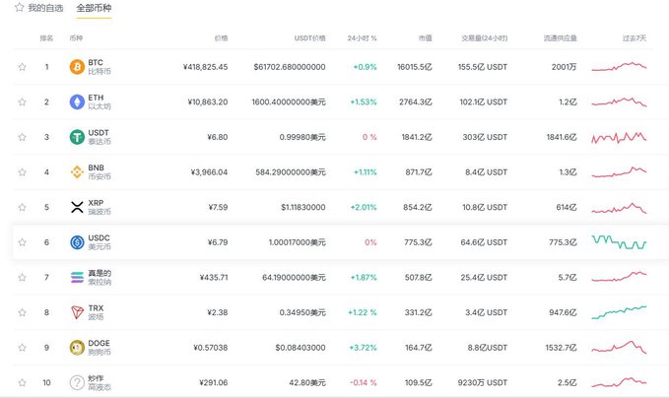Open DOGE seven-day sparkline chart

pos(619,347)
